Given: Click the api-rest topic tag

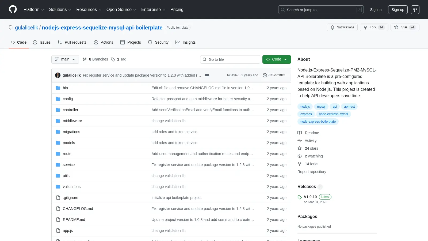Looking at the screenshot, I should (x=349, y=107).
